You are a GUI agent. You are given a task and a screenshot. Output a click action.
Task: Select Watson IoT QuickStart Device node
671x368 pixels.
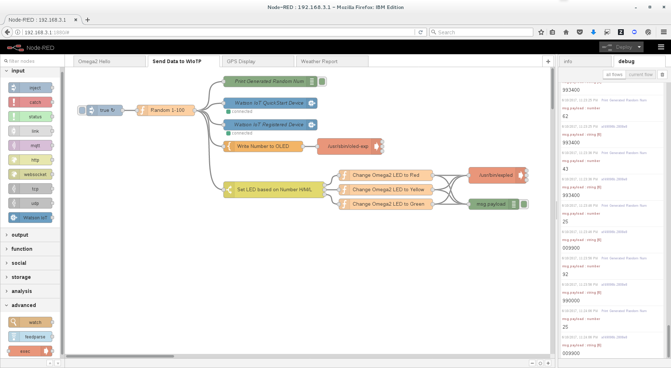[x=270, y=103]
